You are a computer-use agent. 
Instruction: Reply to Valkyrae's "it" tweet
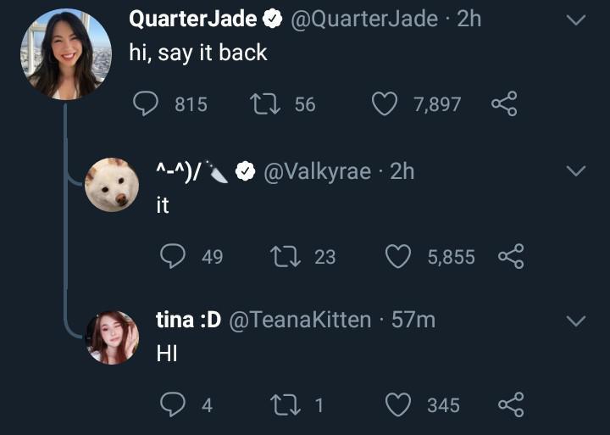point(173,256)
